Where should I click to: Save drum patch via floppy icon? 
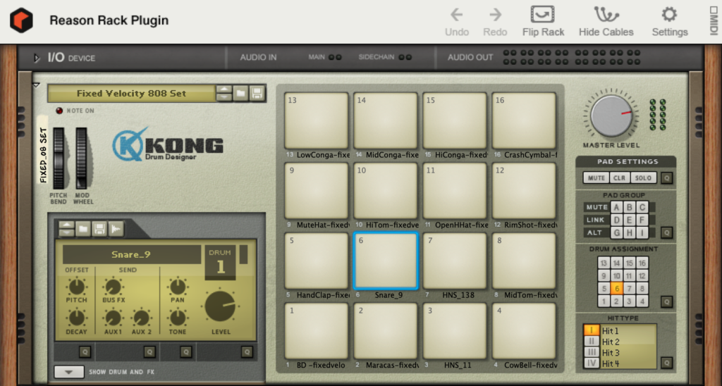(x=99, y=229)
